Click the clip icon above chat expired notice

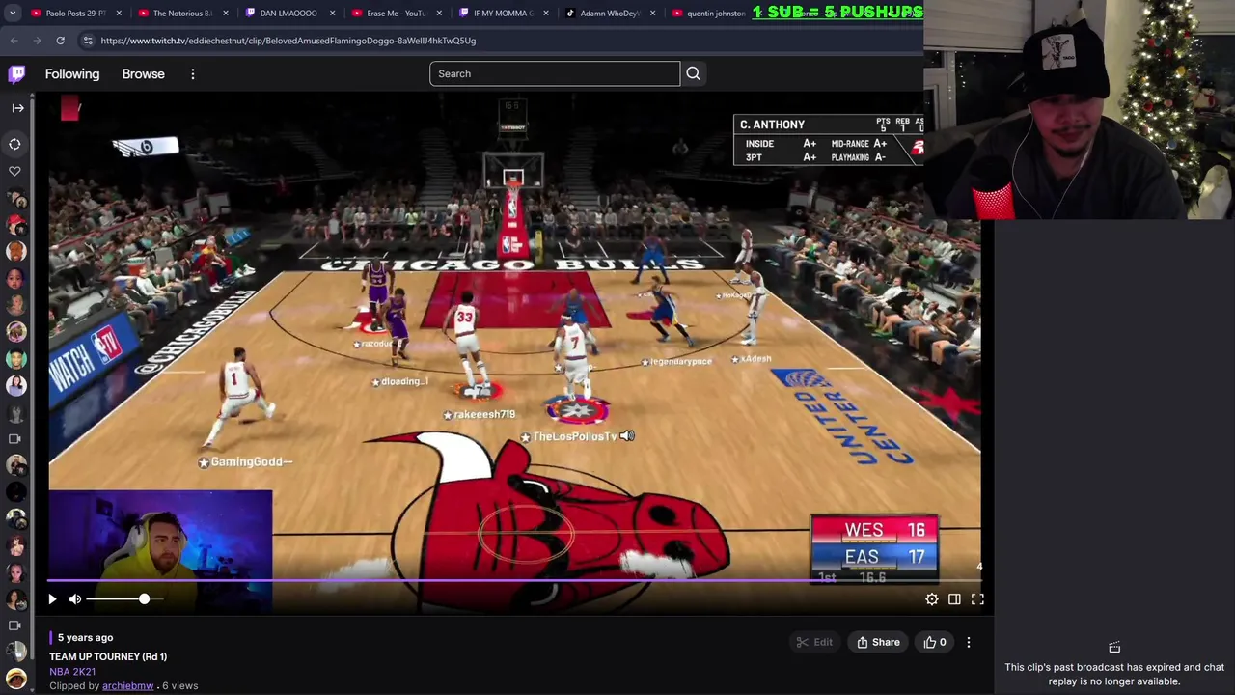[1114, 648]
